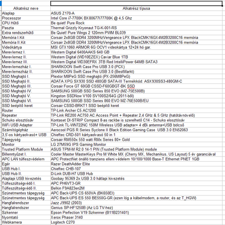Image resolution: width=225 pixels, height=225 pixels.
Task: Select WD10EZEX Caviar Blue 1TB cell
Action: (x=136, y=57)
